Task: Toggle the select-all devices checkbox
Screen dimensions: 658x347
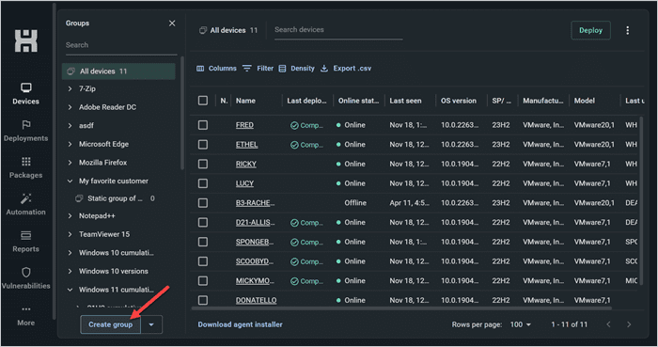Action: (203, 101)
